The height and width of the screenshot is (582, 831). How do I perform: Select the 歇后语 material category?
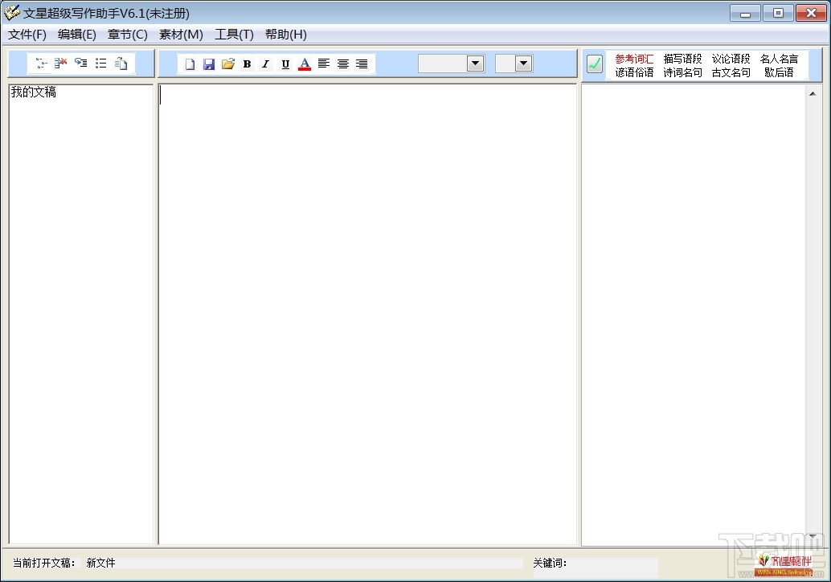779,72
